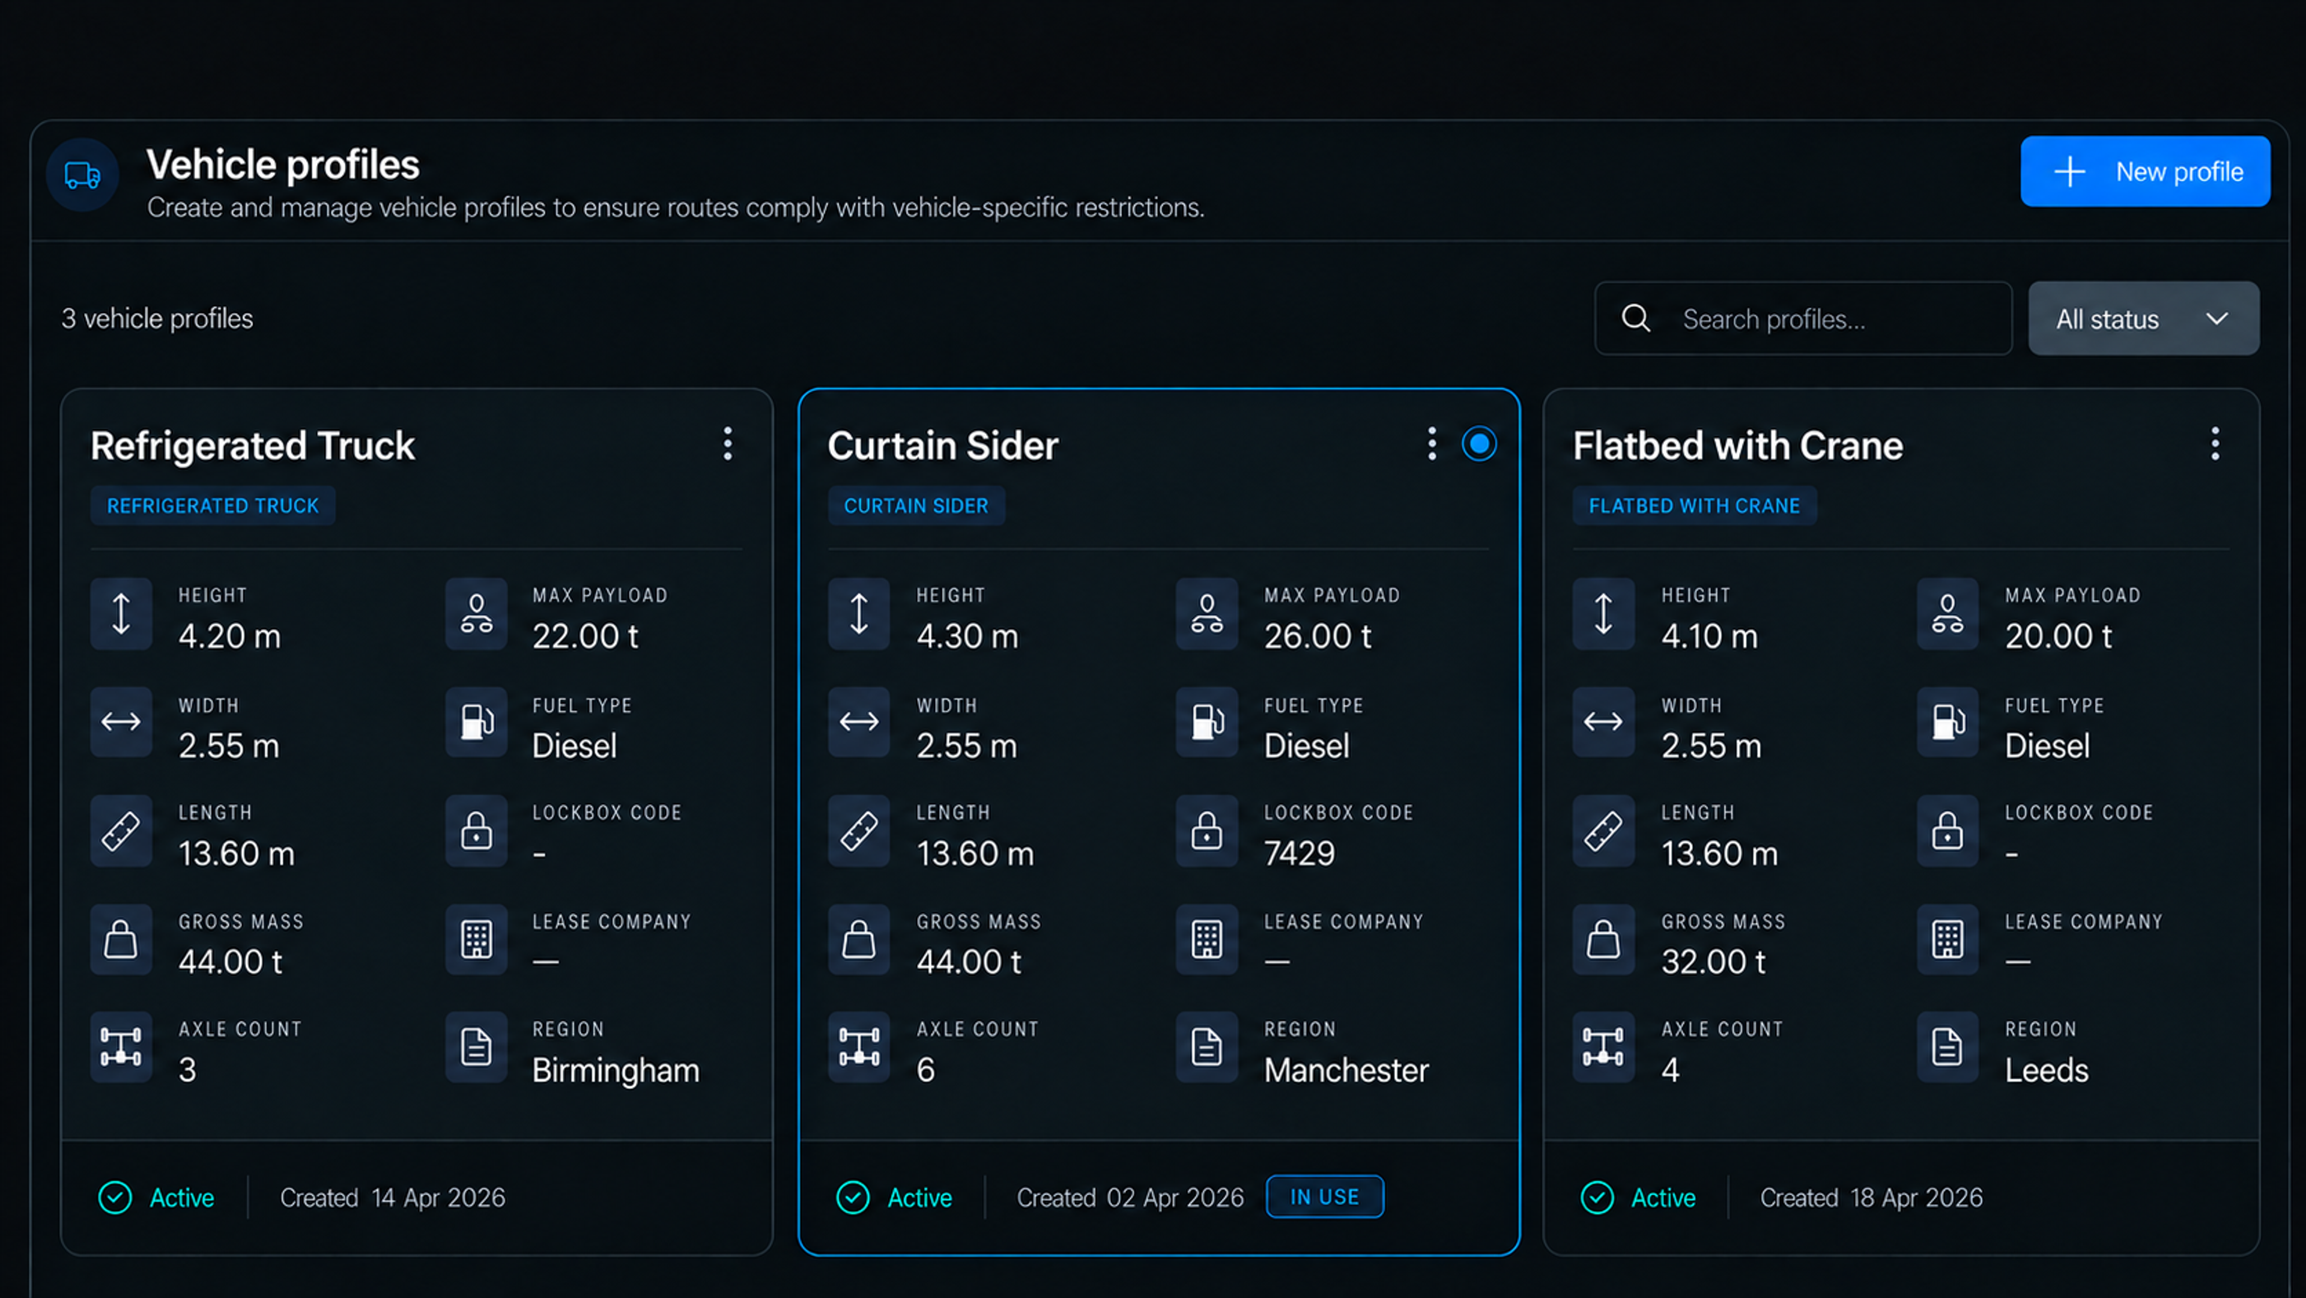2306x1298 pixels.
Task: Click the region value Manchester
Action: [x=1346, y=1070]
